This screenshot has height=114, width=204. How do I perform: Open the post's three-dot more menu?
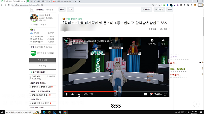(169, 29)
